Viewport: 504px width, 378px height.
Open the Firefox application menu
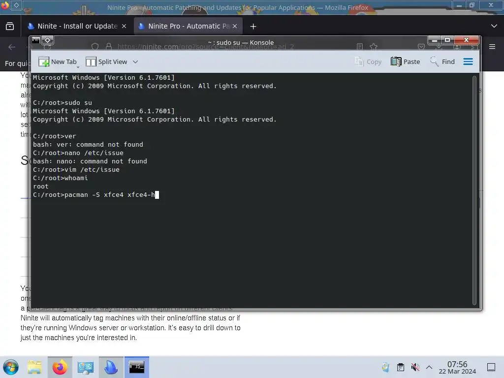(492, 47)
